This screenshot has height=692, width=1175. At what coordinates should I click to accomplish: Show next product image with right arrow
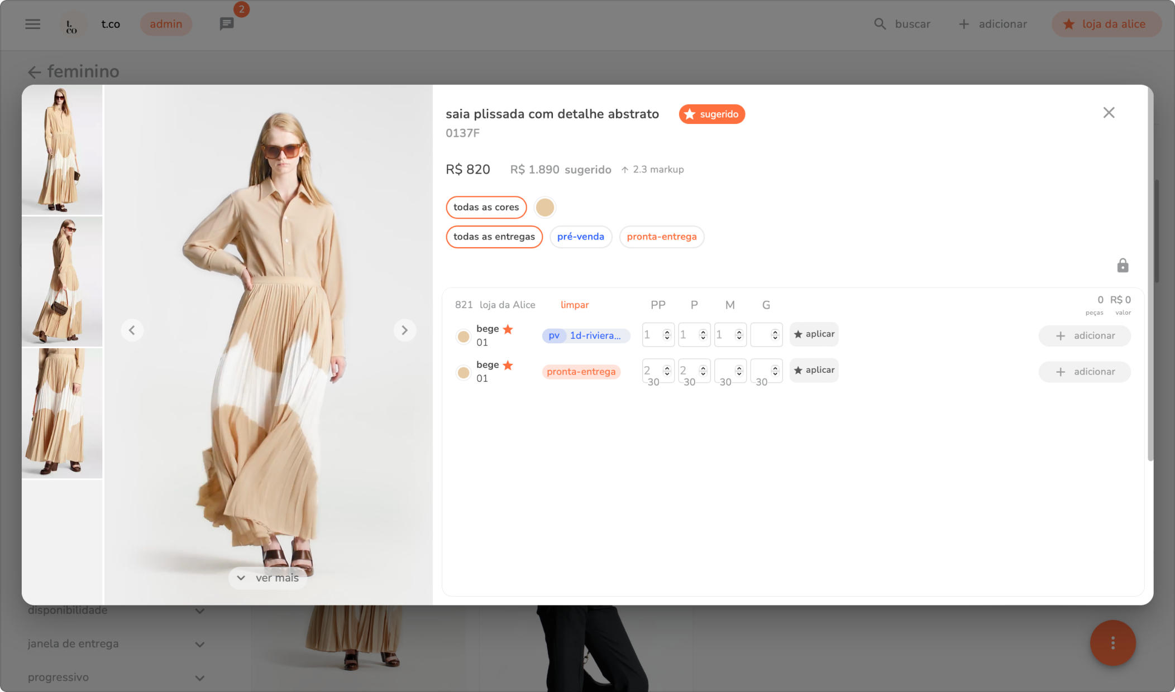click(x=405, y=330)
